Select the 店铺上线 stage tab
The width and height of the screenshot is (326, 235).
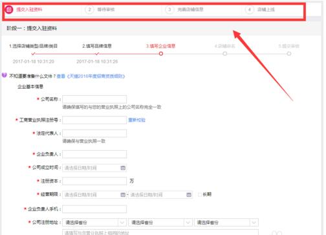266,10
